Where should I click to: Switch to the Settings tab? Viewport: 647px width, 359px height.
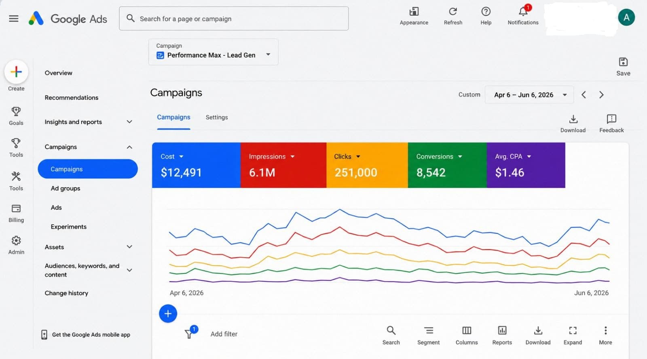tap(217, 118)
